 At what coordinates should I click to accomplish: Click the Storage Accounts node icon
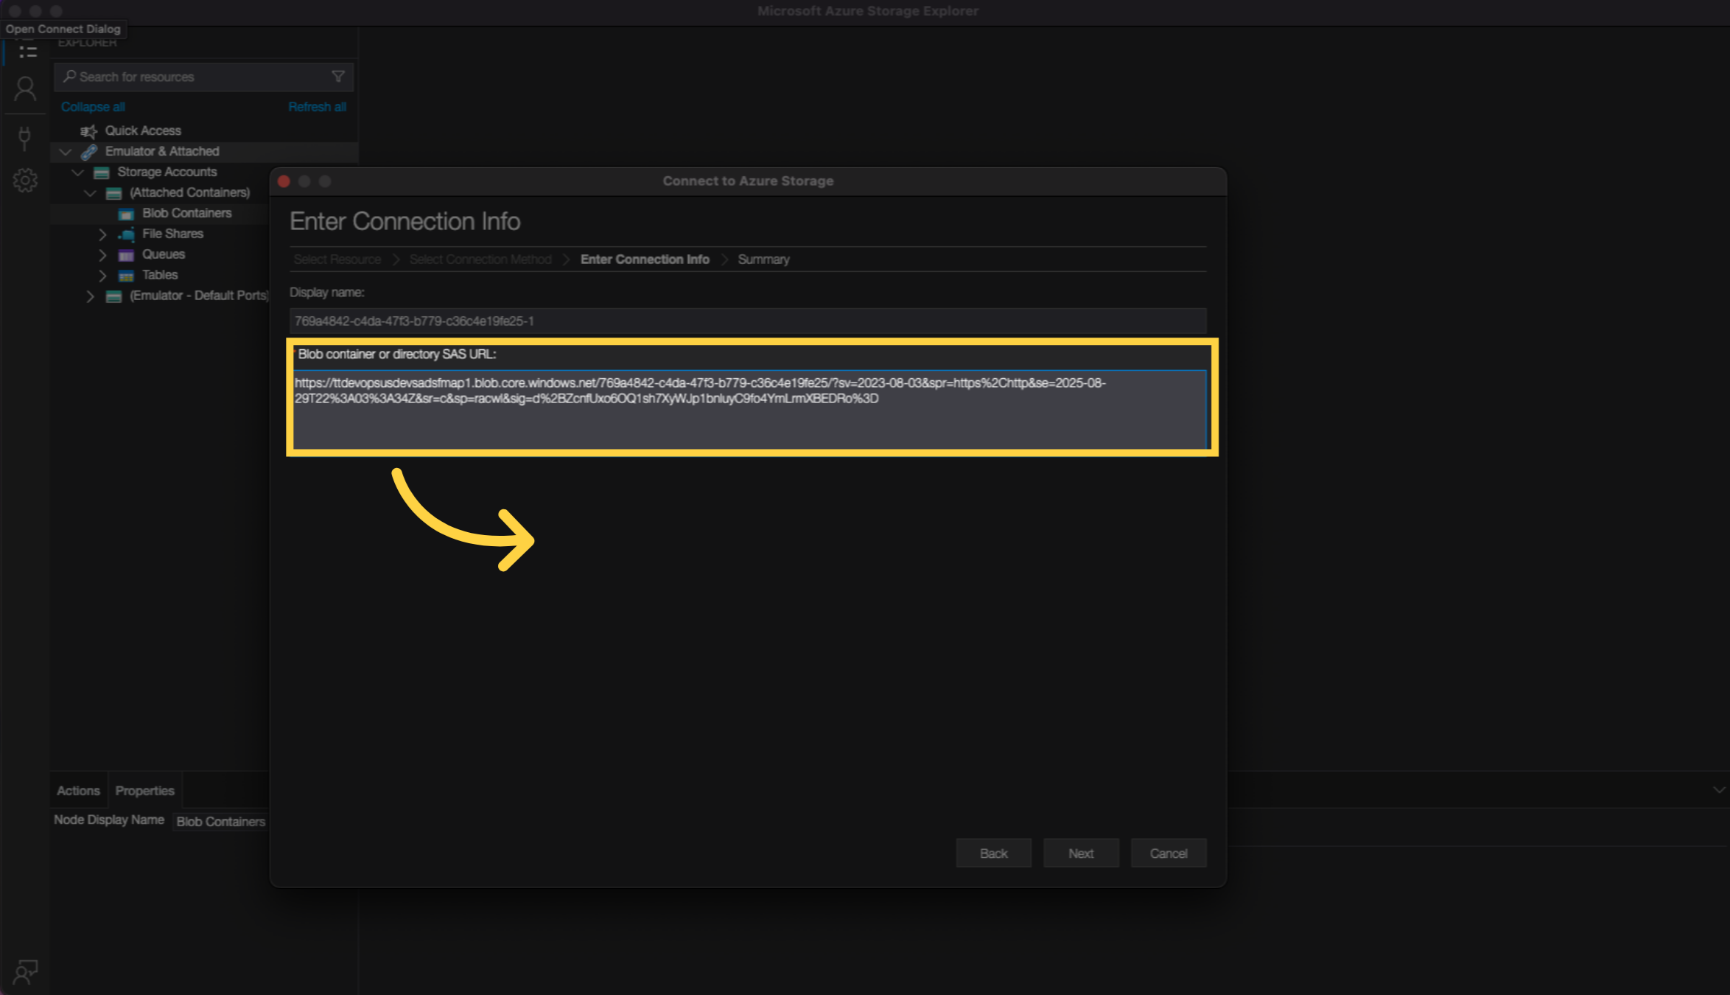click(x=102, y=172)
